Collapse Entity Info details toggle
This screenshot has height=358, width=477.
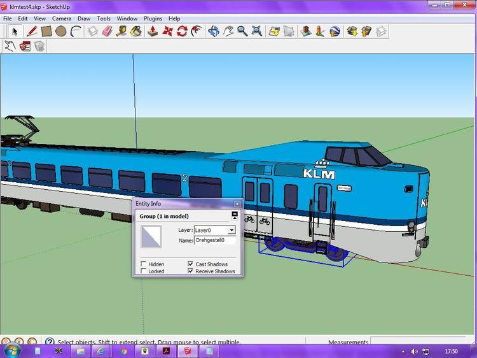235,216
